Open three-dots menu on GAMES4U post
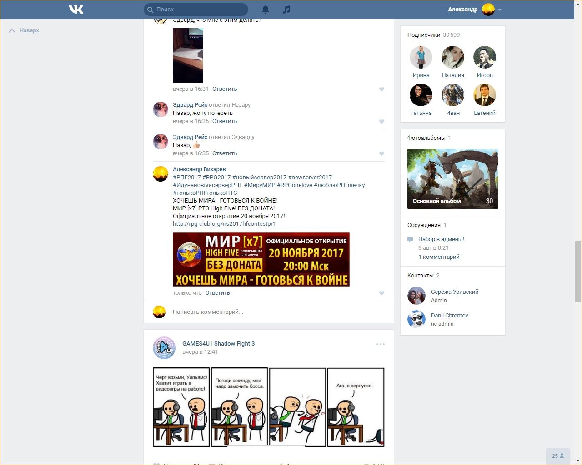 click(x=381, y=344)
